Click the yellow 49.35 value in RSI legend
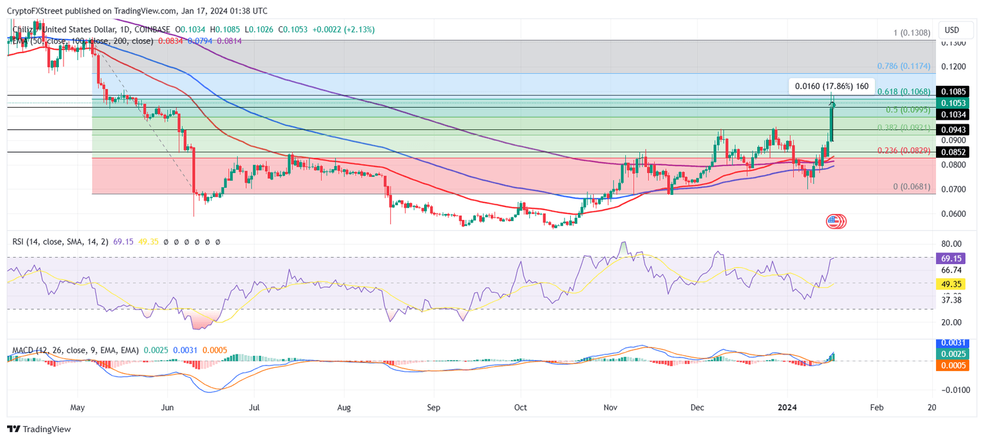The image size is (984, 441). [149, 242]
